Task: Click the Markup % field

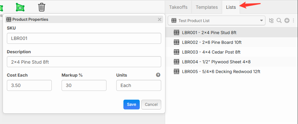Action: click(84, 85)
